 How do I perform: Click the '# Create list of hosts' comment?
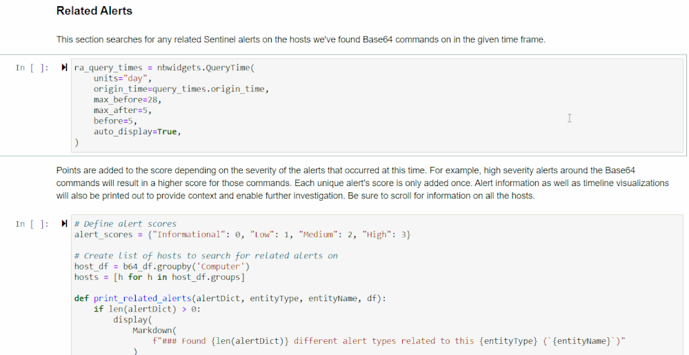point(206,256)
